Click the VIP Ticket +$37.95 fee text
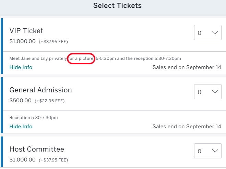This screenshot has height=169, width=226. [53, 42]
